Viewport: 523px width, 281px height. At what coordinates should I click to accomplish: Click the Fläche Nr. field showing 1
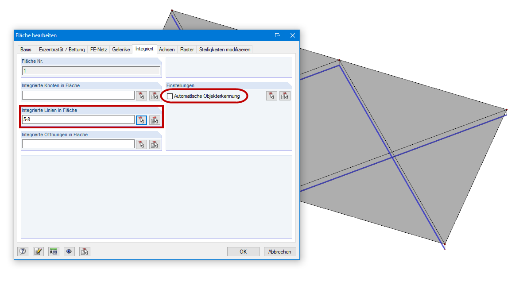(91, 71)
